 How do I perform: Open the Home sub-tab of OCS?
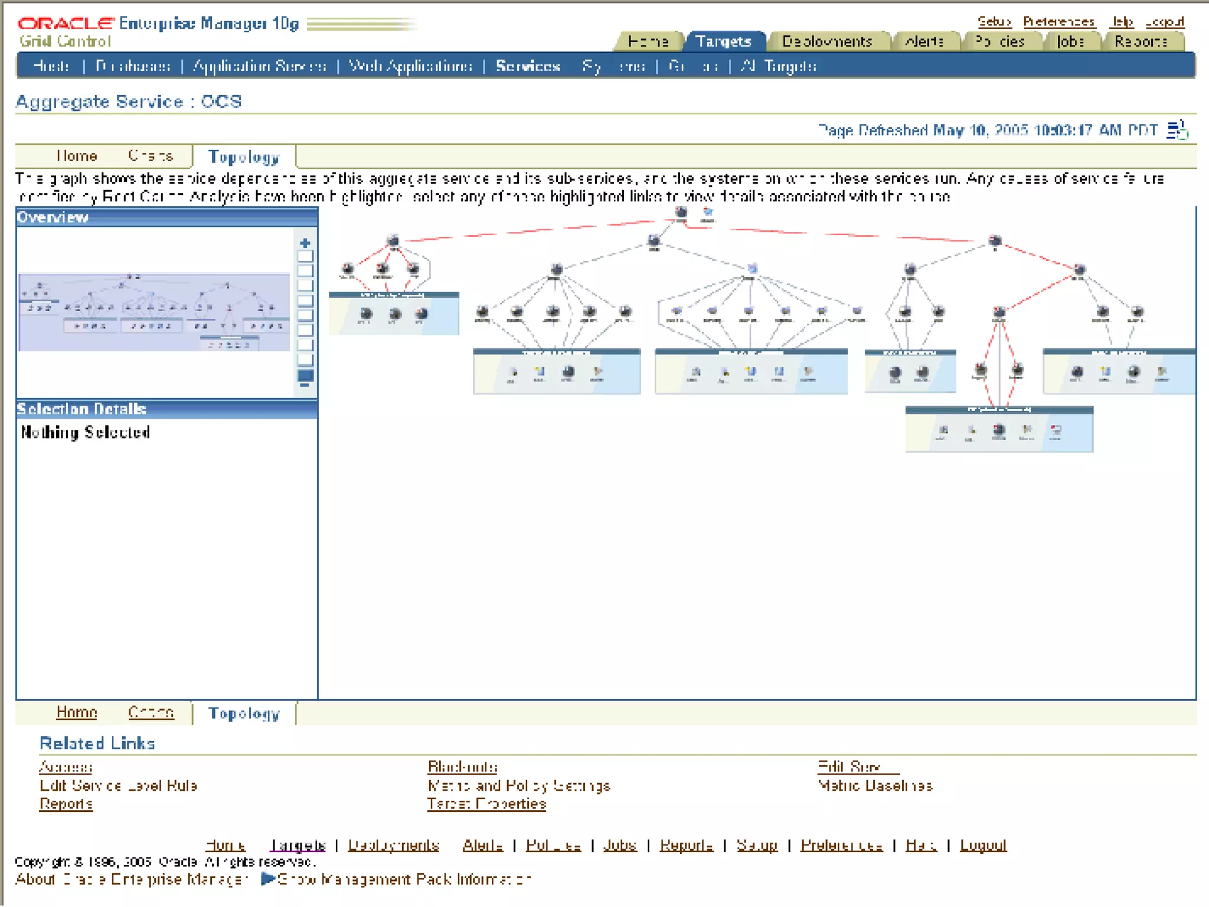point(77,156)
